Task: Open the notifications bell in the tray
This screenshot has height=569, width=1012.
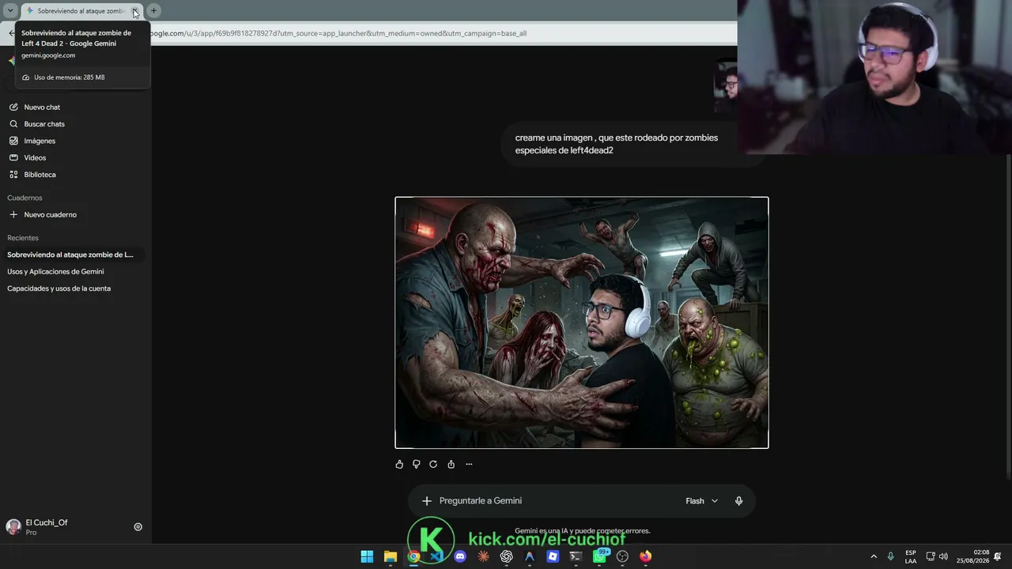Action: pos(998,556)
